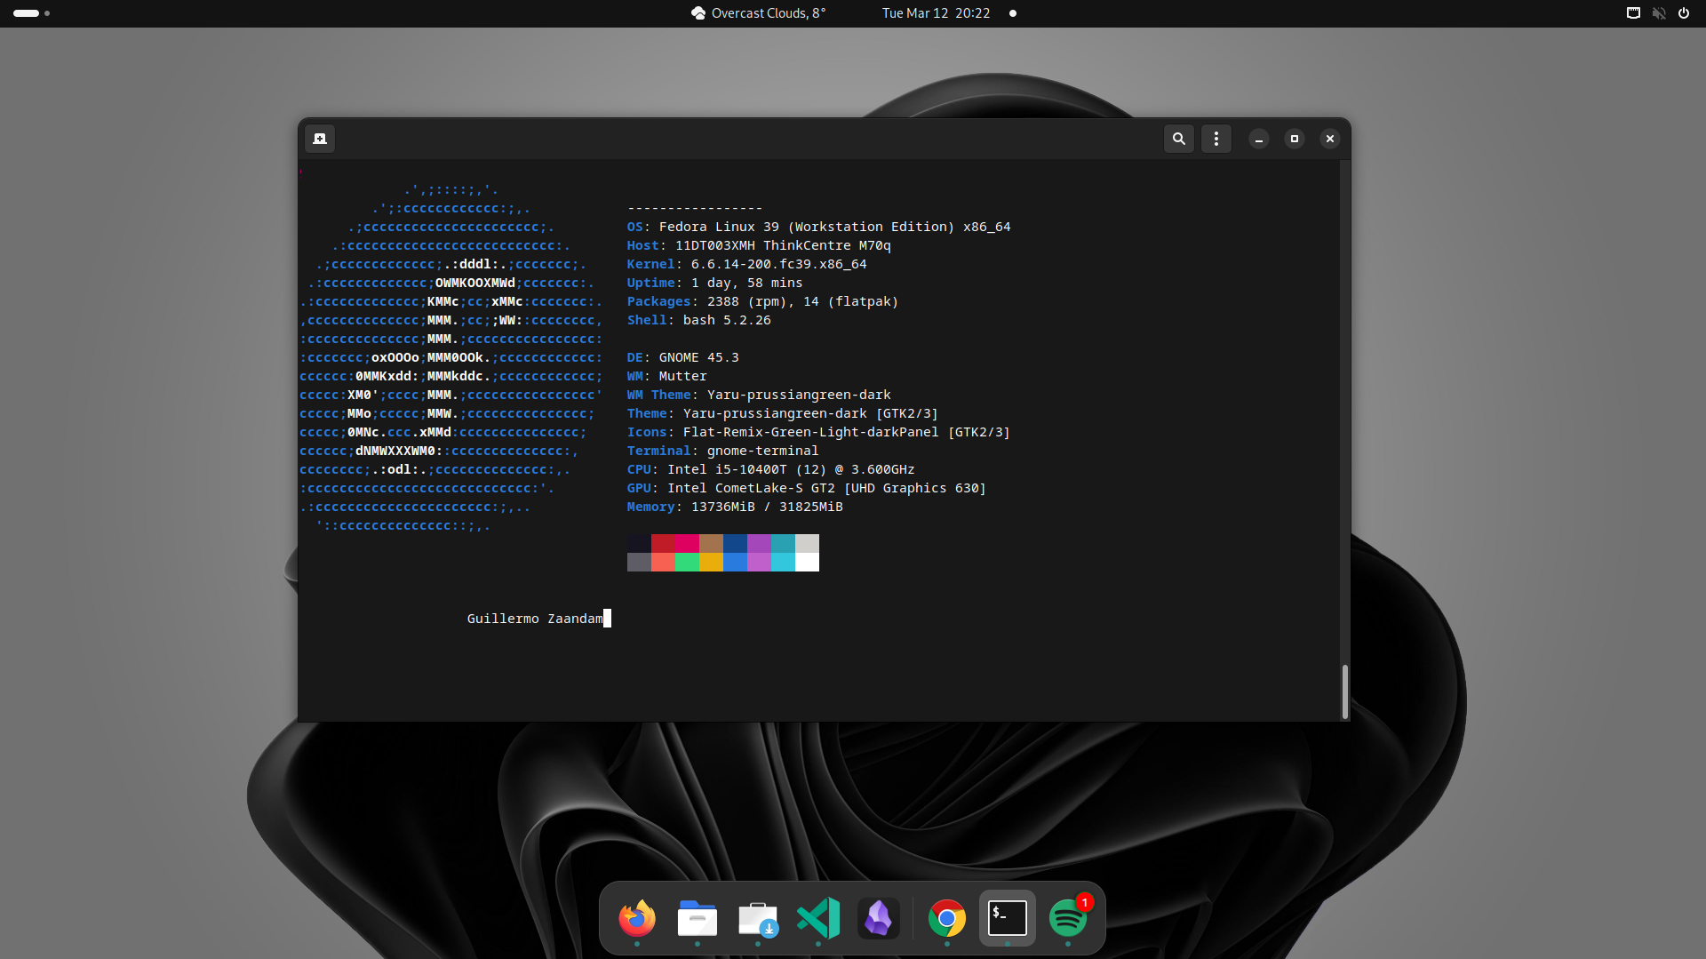
Task: Open the calendar from the date and time
Action: [x=936, y=13]
